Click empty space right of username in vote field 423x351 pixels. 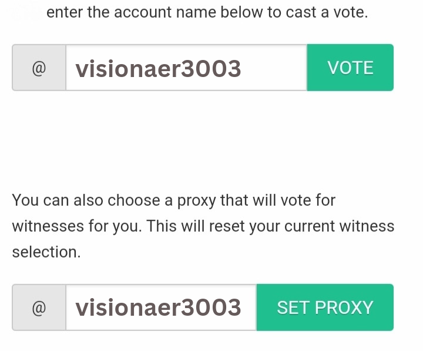(273, 68)
